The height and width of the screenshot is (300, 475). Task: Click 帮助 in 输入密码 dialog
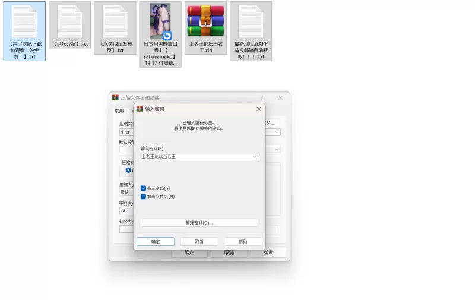tap(243, 242)
